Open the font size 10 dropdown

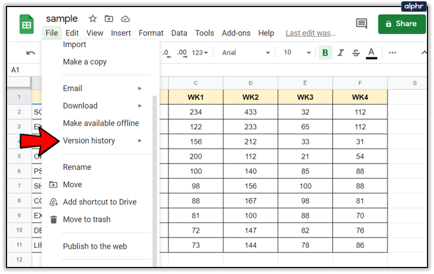297,53
